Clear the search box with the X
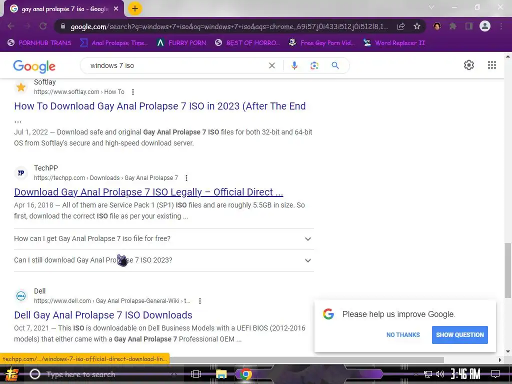512x384 pixels. (x=271, y=65)
